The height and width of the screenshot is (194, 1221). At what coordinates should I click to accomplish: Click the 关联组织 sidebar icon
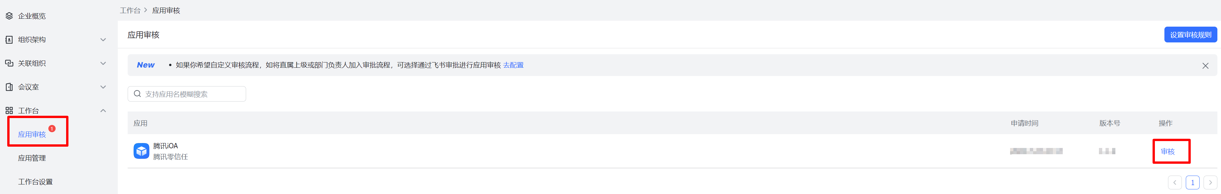[x=9, y=63]
